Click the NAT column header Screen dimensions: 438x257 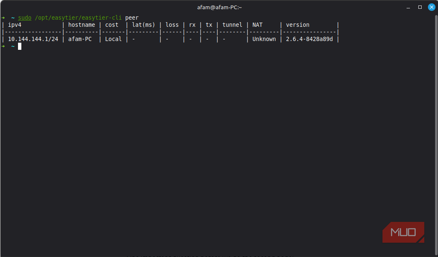[x=258, y=25]
